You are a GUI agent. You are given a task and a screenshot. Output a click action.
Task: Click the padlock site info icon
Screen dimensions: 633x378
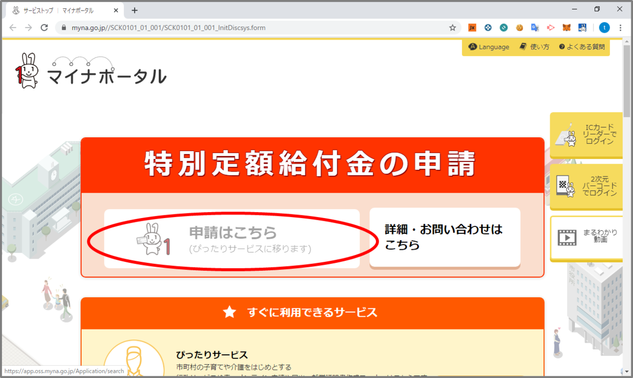(64, 27)
